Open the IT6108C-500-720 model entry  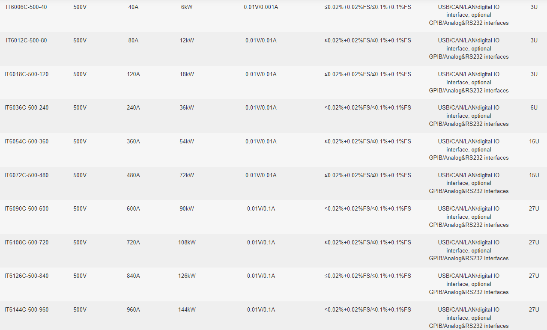(26, 243)
